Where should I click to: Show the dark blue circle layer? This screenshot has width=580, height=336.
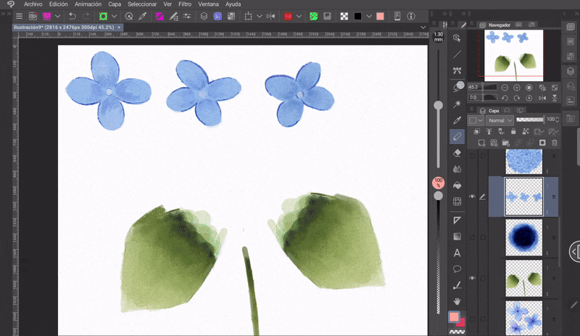pos(473,237)
